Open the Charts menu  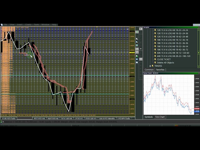coord(28,24)
